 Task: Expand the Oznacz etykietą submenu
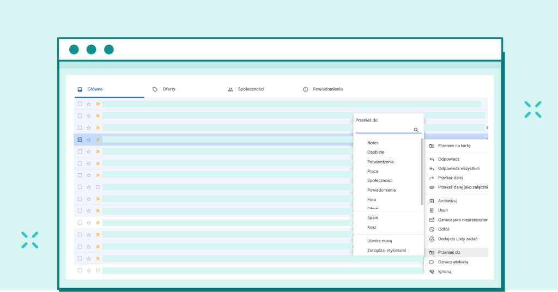tap(453, 262)
